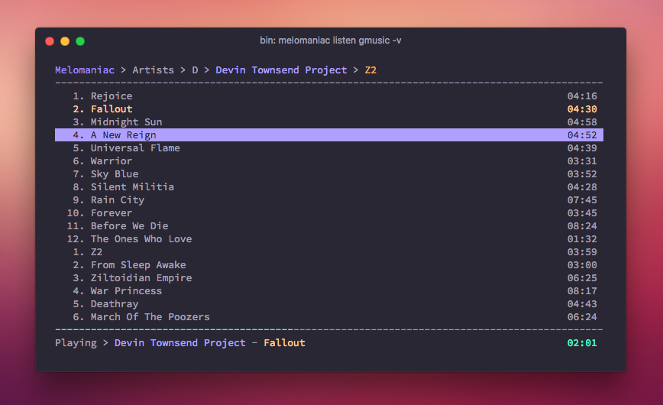Image resolution: width=663 pixels, height=405 pixels.
Task: Click Devin Townsend Project in Playing bar
Action: click(x=179, y=343)
